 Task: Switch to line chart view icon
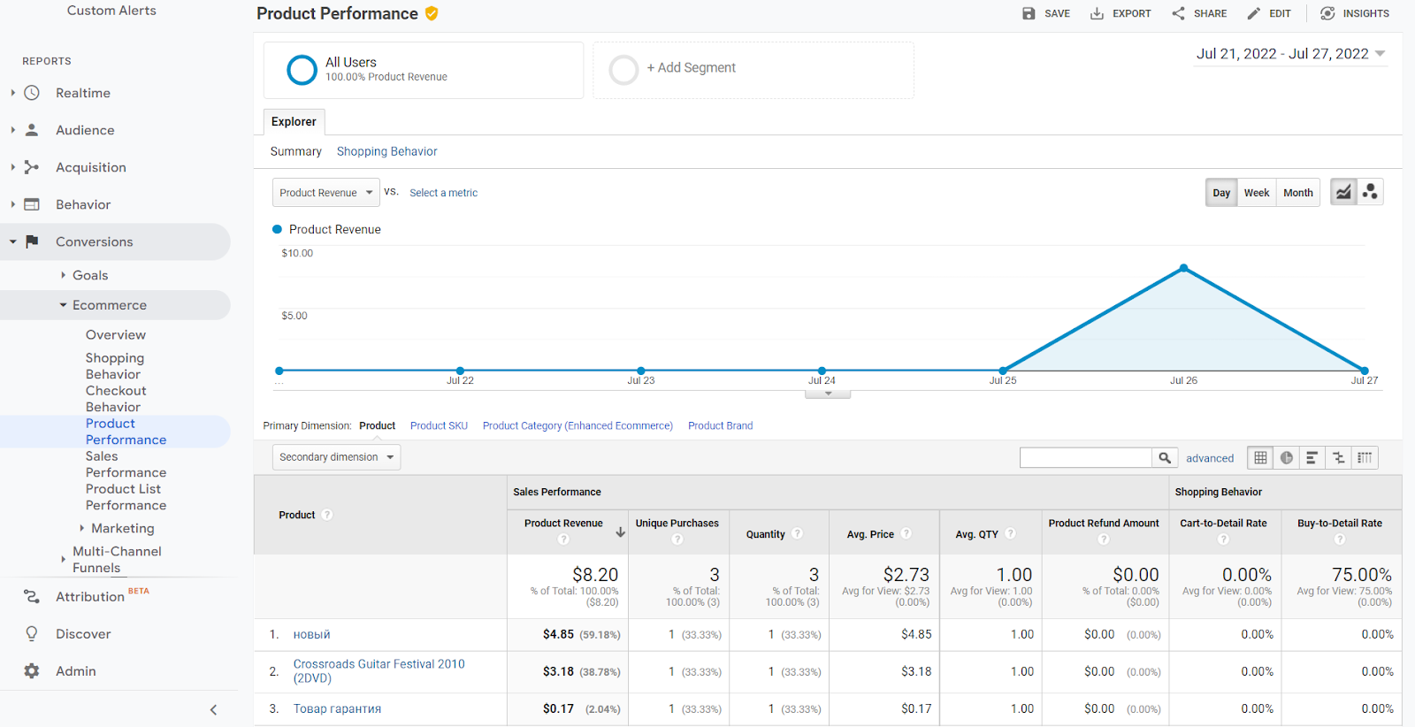(x=1343, y=192)
